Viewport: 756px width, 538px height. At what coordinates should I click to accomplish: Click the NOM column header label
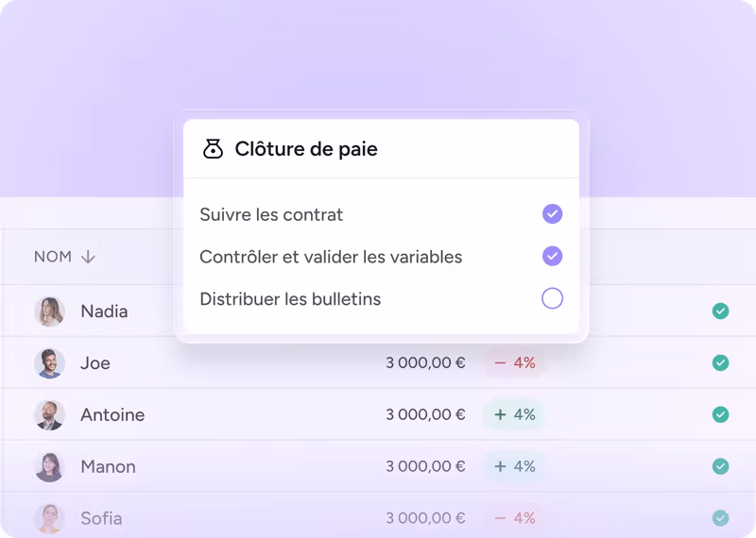(x=53, y=257)
